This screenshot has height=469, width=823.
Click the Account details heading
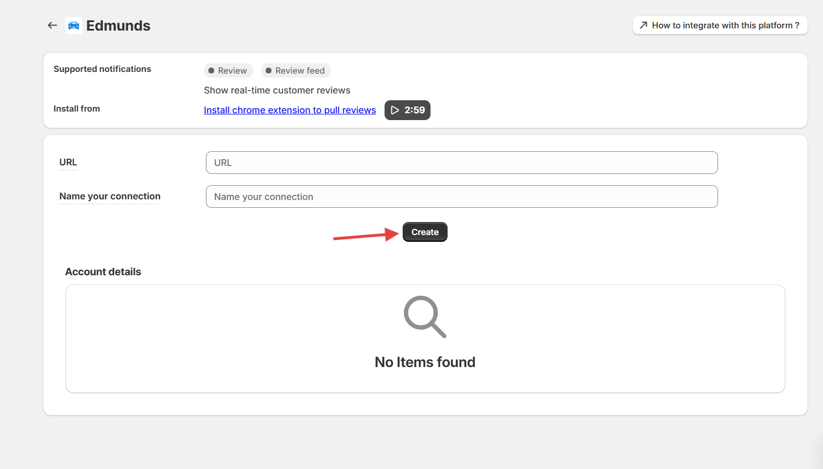[x=103, y=272]
